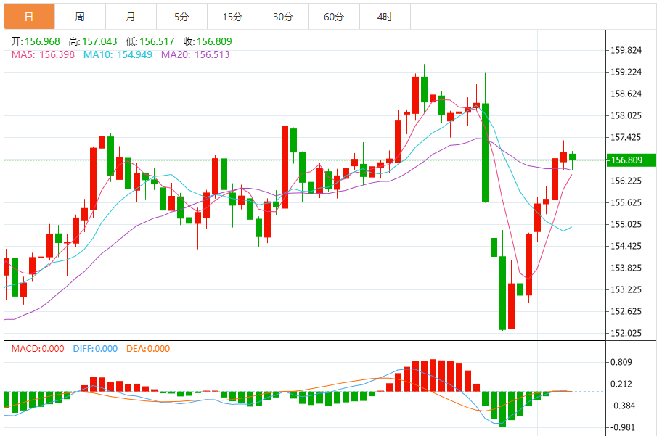
Task: Open the 周 weekly timeframe tab
Action: click(80, 16)
